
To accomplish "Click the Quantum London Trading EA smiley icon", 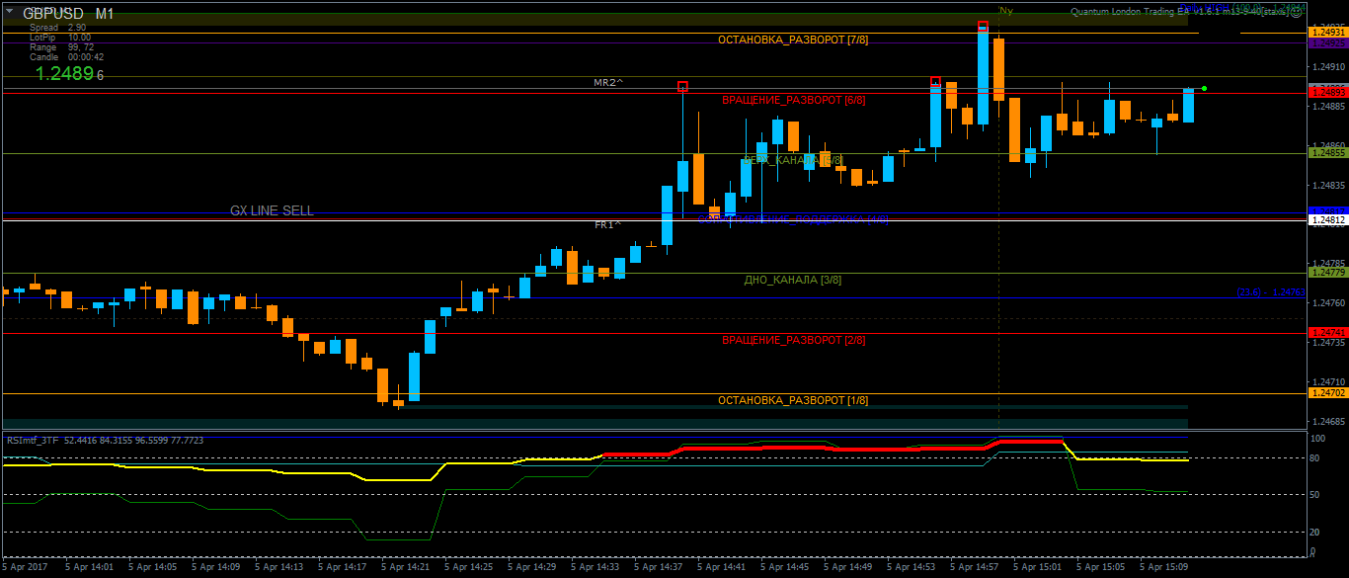I will [1296, 11].
